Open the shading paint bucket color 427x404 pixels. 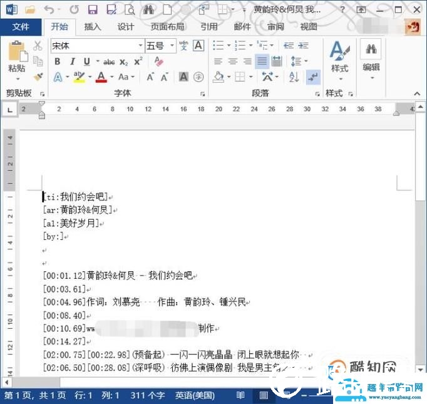(219, 77)
